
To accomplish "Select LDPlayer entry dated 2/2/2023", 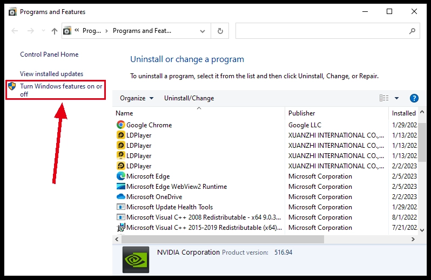I will pyautogui.click(x=139, y=166).
